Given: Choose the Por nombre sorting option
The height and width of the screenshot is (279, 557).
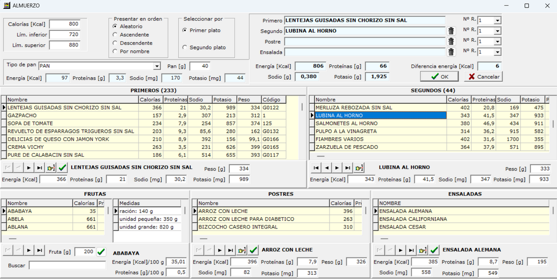Looking at the screenshot, I should coord(115,51).
